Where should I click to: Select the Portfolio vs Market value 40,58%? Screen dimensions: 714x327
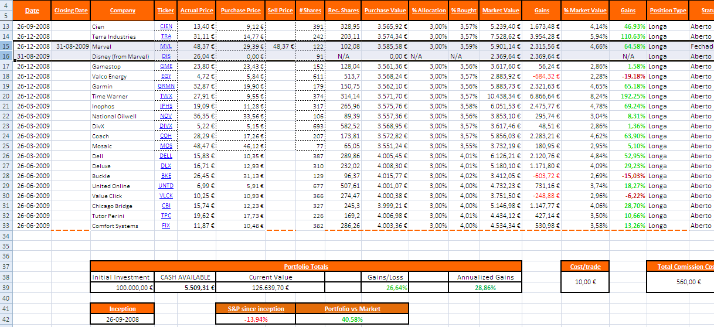[x=352, y=319]
